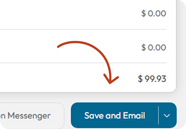The width and height of the screenshot is (186, 129).
Task: Click the first $ 0.00 amount
Action: (x=154, y=13)
